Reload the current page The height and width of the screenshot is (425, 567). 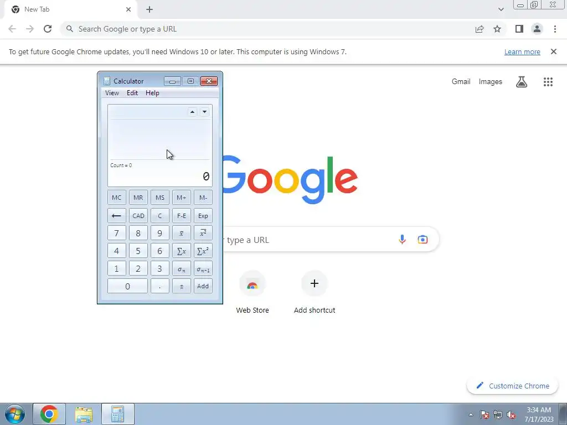point(48,29)
